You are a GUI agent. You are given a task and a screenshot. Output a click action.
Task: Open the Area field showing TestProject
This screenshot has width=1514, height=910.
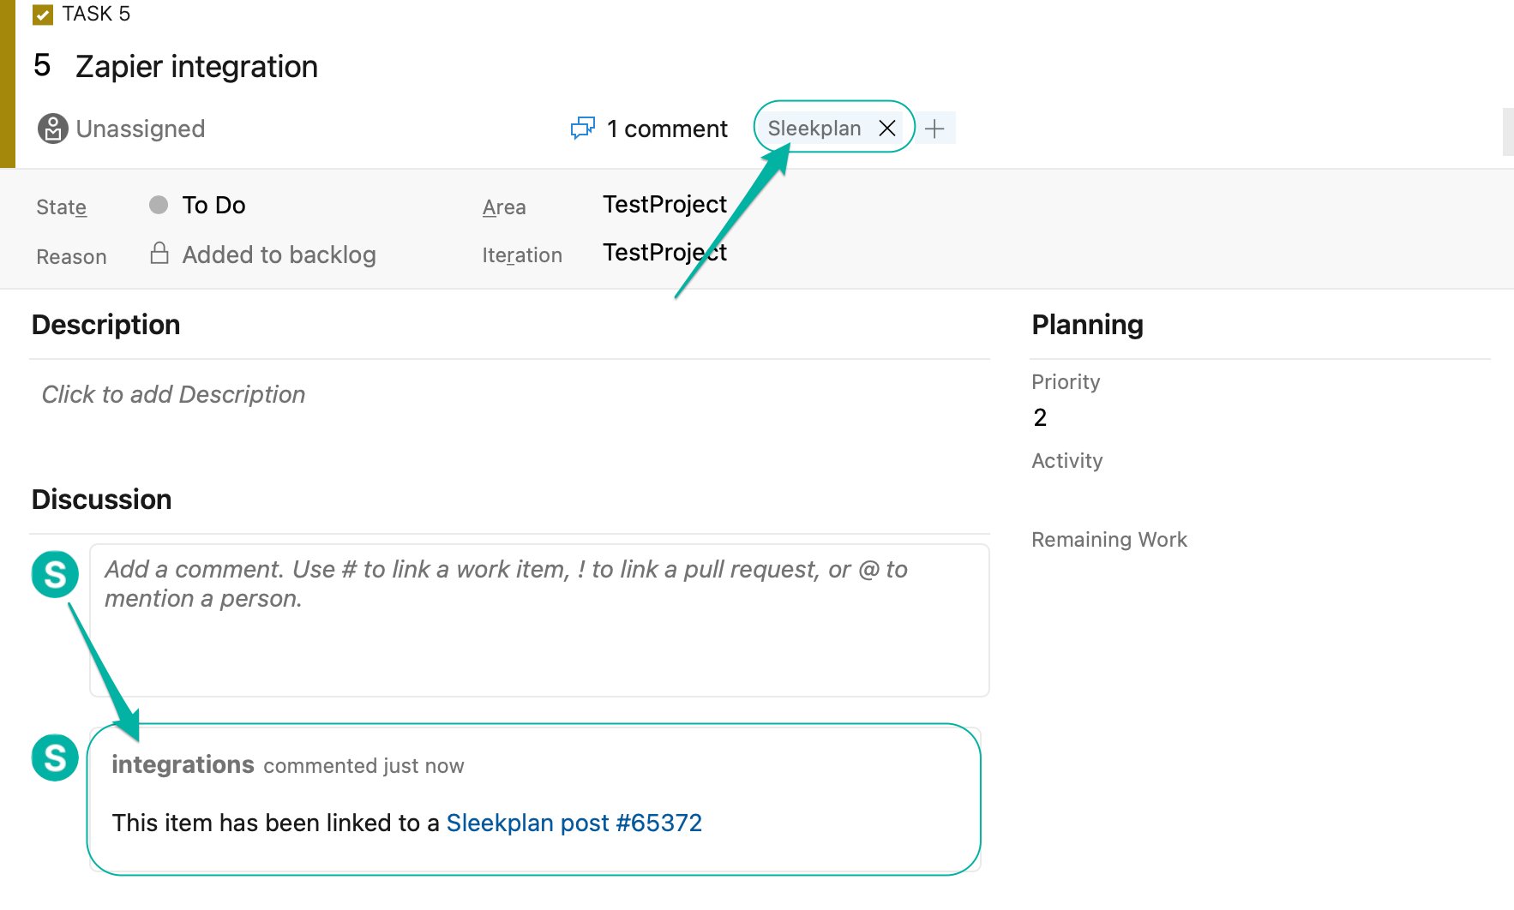click(664, 205)
